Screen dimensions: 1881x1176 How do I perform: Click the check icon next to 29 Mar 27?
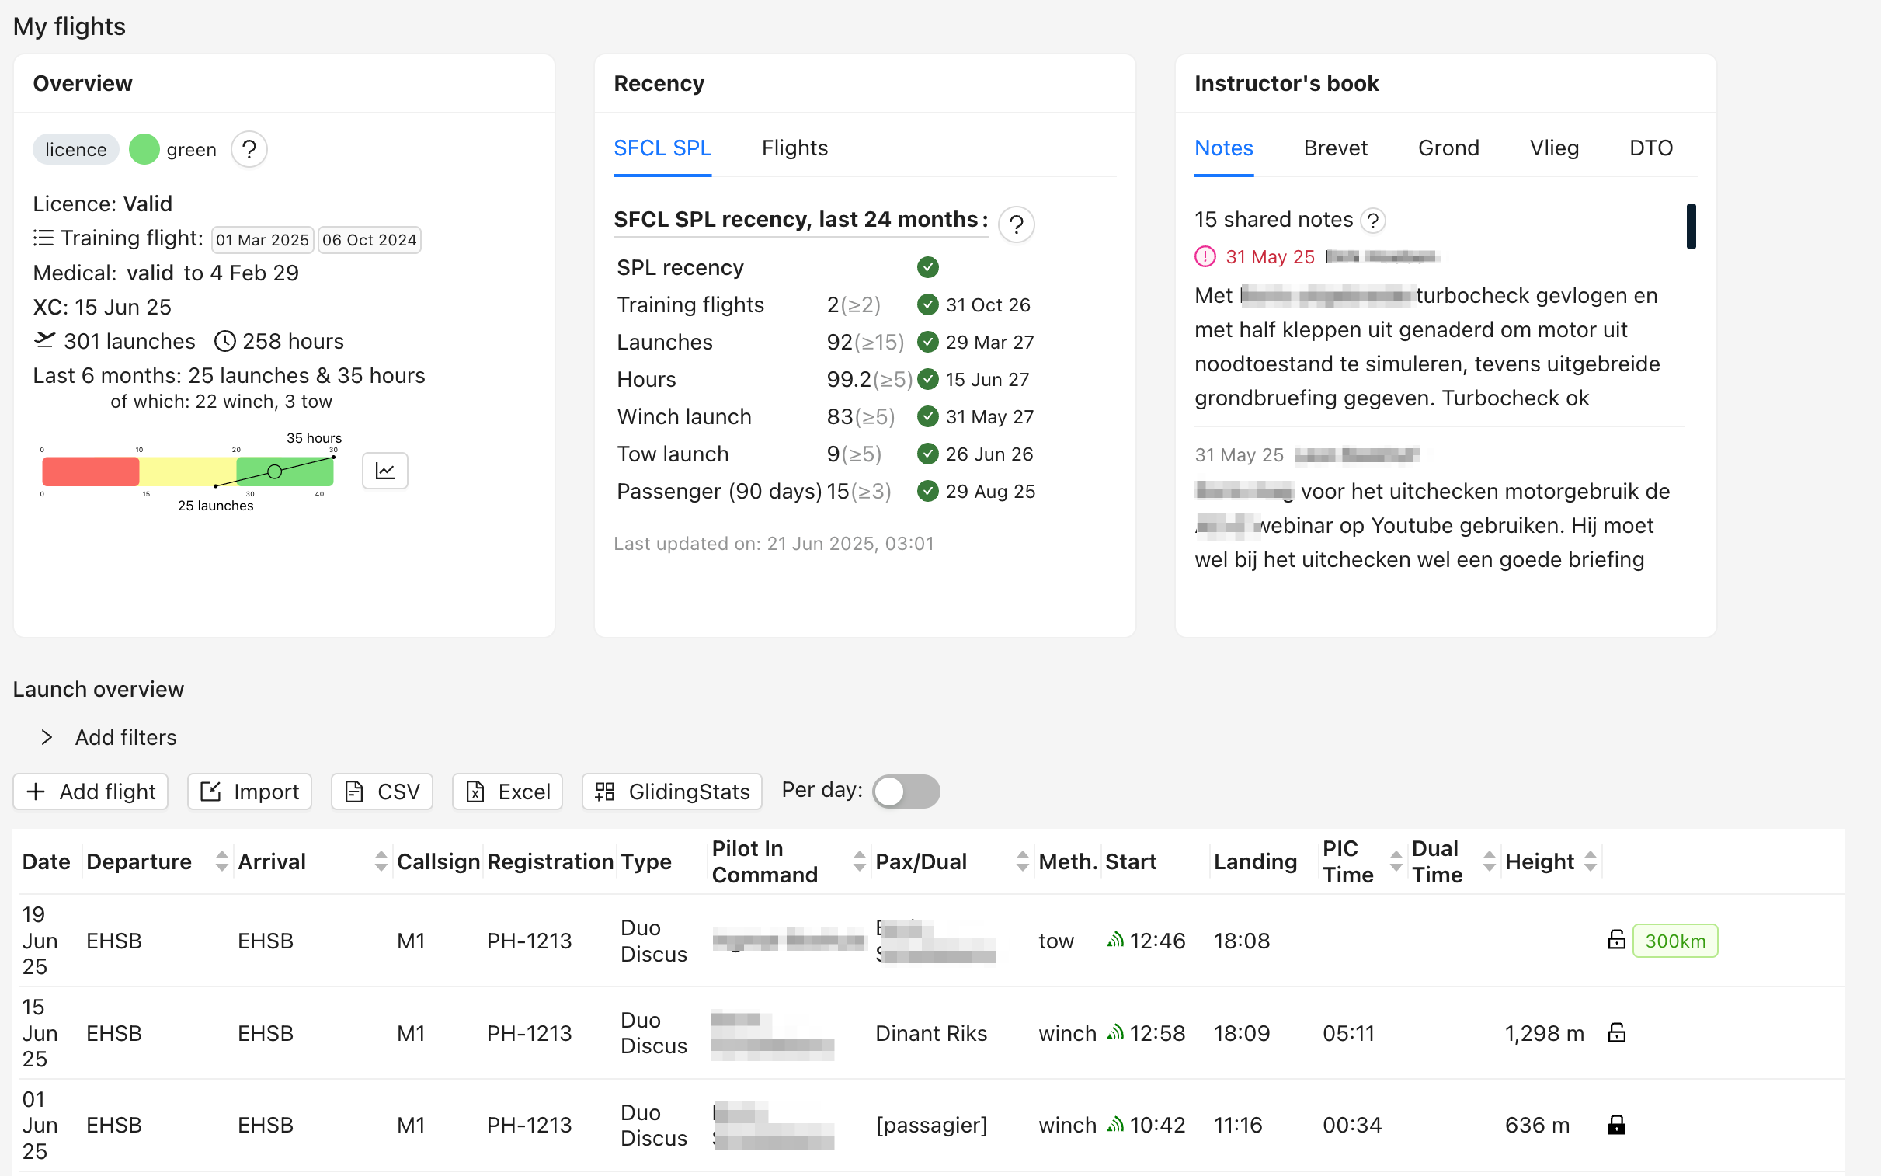(927, 343)
